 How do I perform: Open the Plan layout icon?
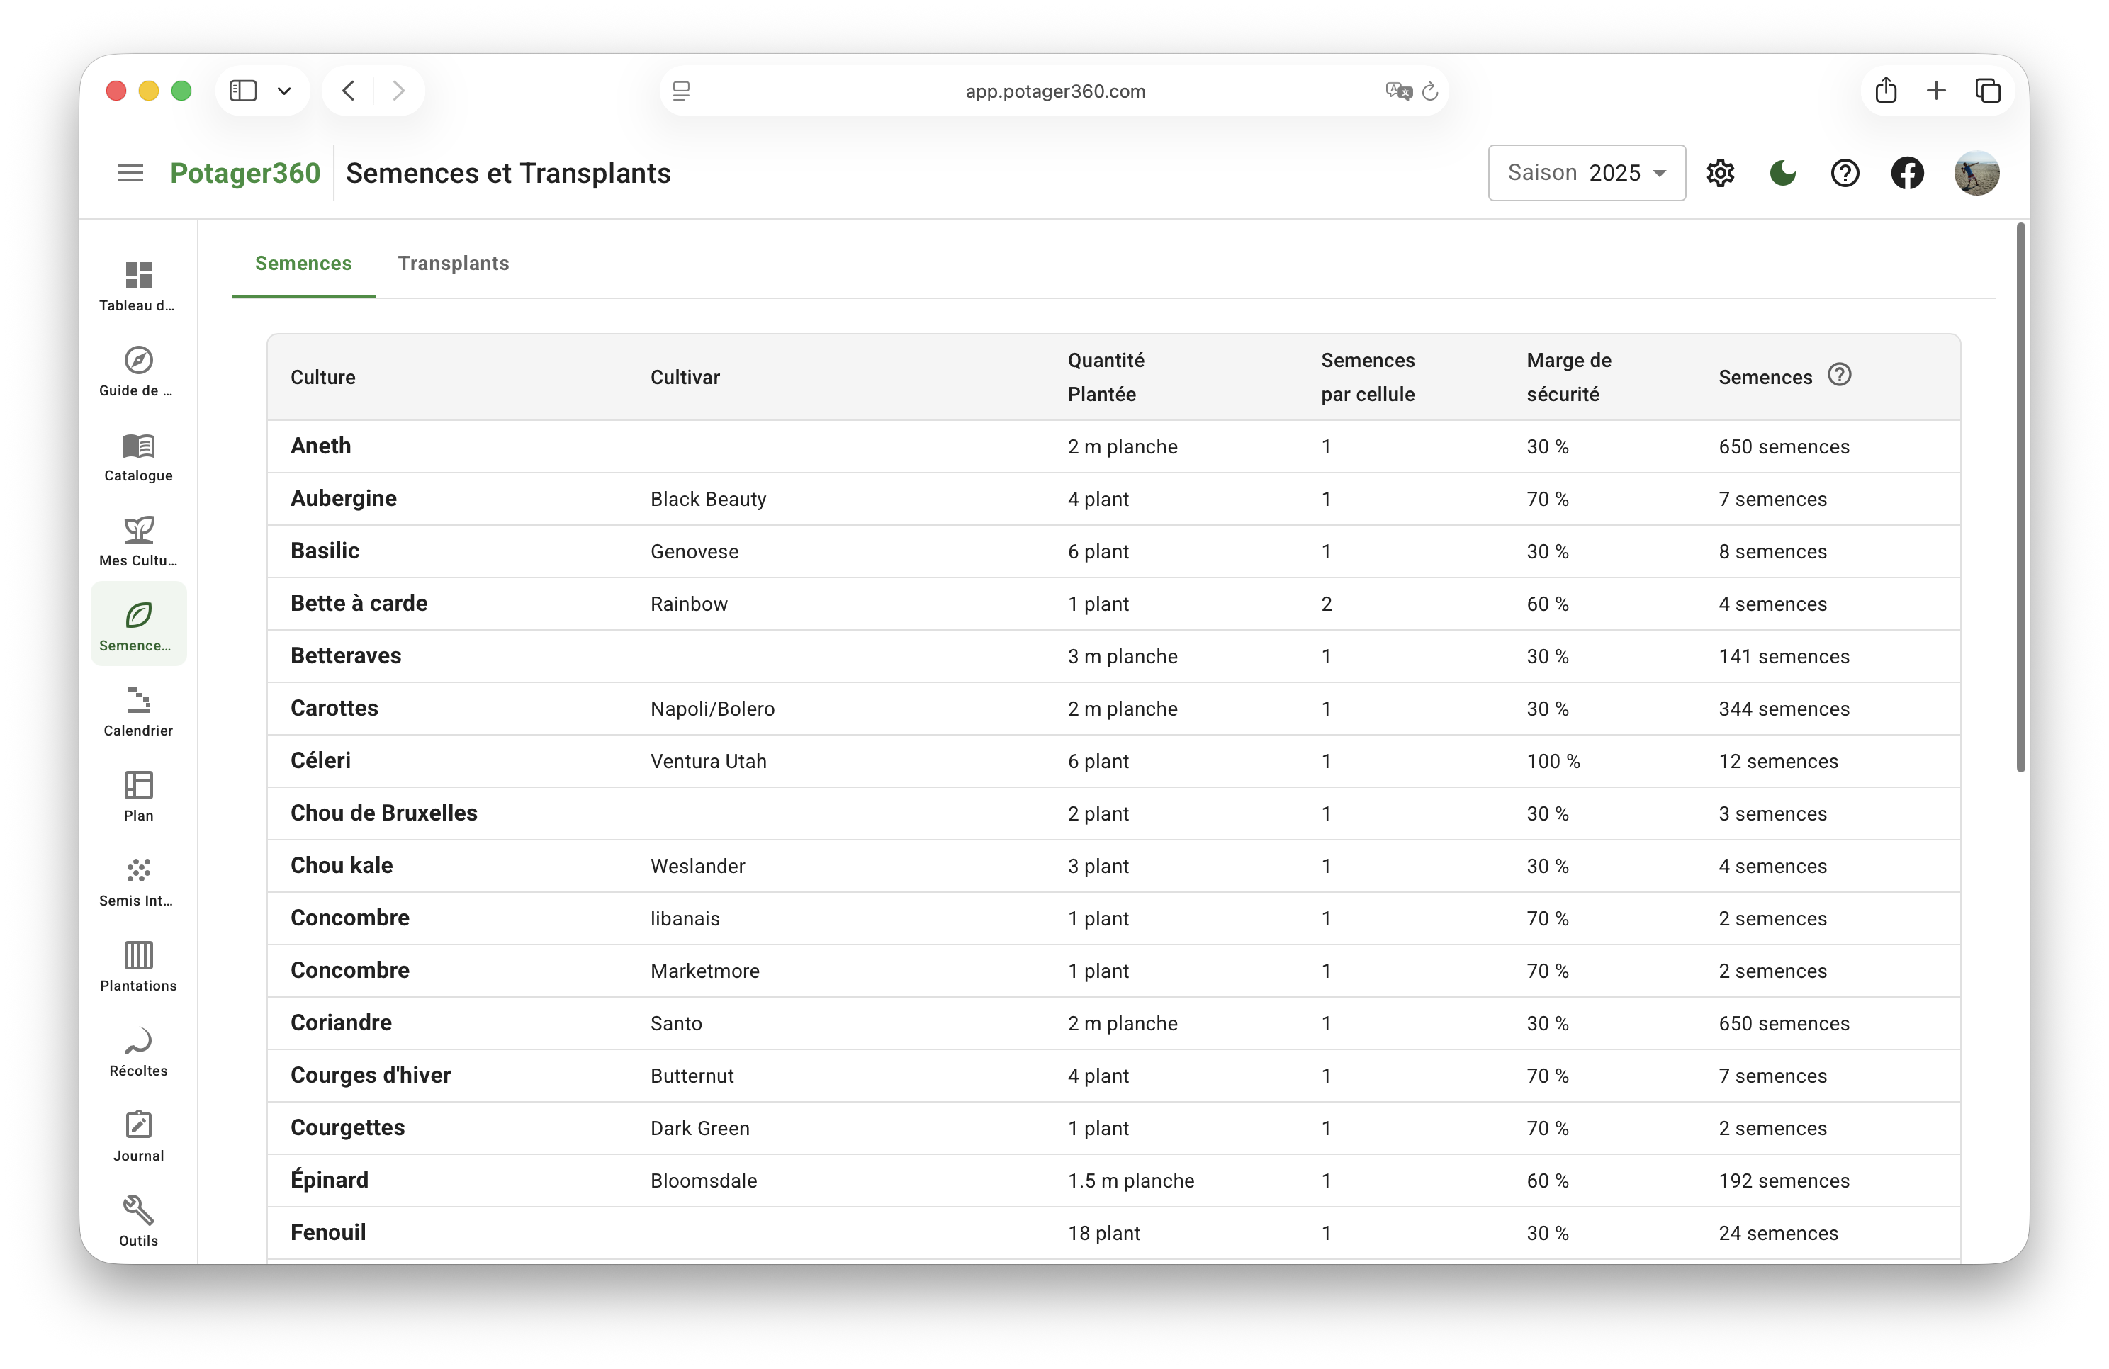click(138, 786)
